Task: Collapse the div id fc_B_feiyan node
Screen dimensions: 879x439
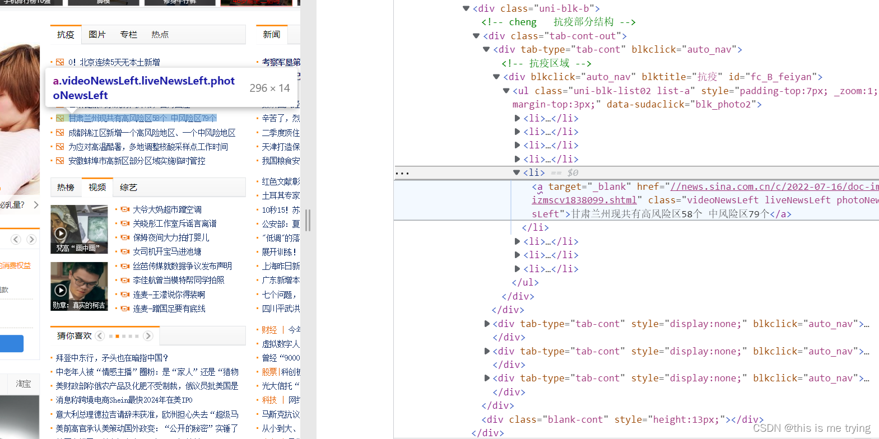Action: tap(496, 77)
